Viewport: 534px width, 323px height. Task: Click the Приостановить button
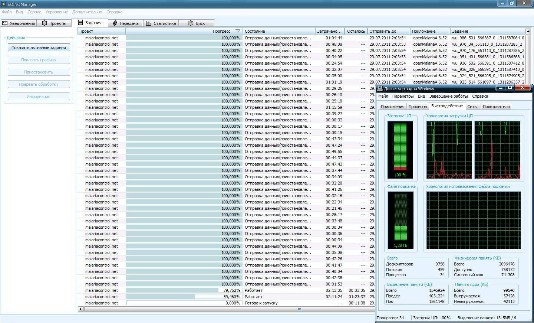pos(39,72)
